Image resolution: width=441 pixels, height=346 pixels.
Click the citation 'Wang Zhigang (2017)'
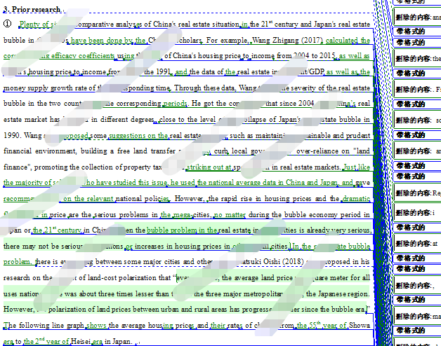[287, 40]
